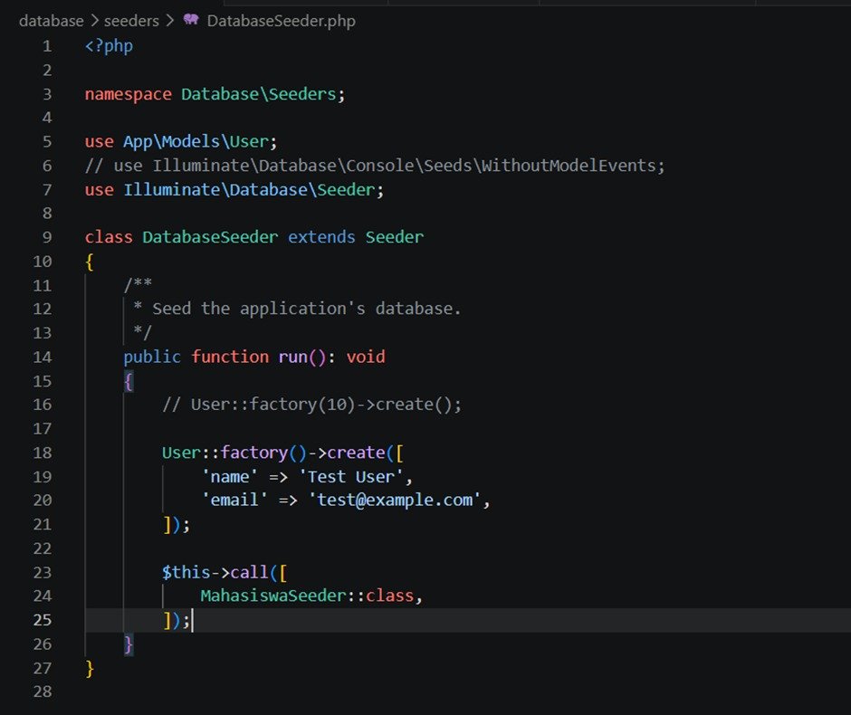Click 'test@example.com' string value

point(395,500)
